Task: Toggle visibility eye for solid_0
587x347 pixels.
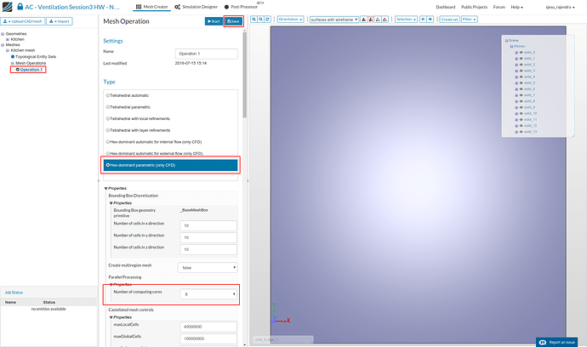Action: pyautogui.click(x=521, y=53)
